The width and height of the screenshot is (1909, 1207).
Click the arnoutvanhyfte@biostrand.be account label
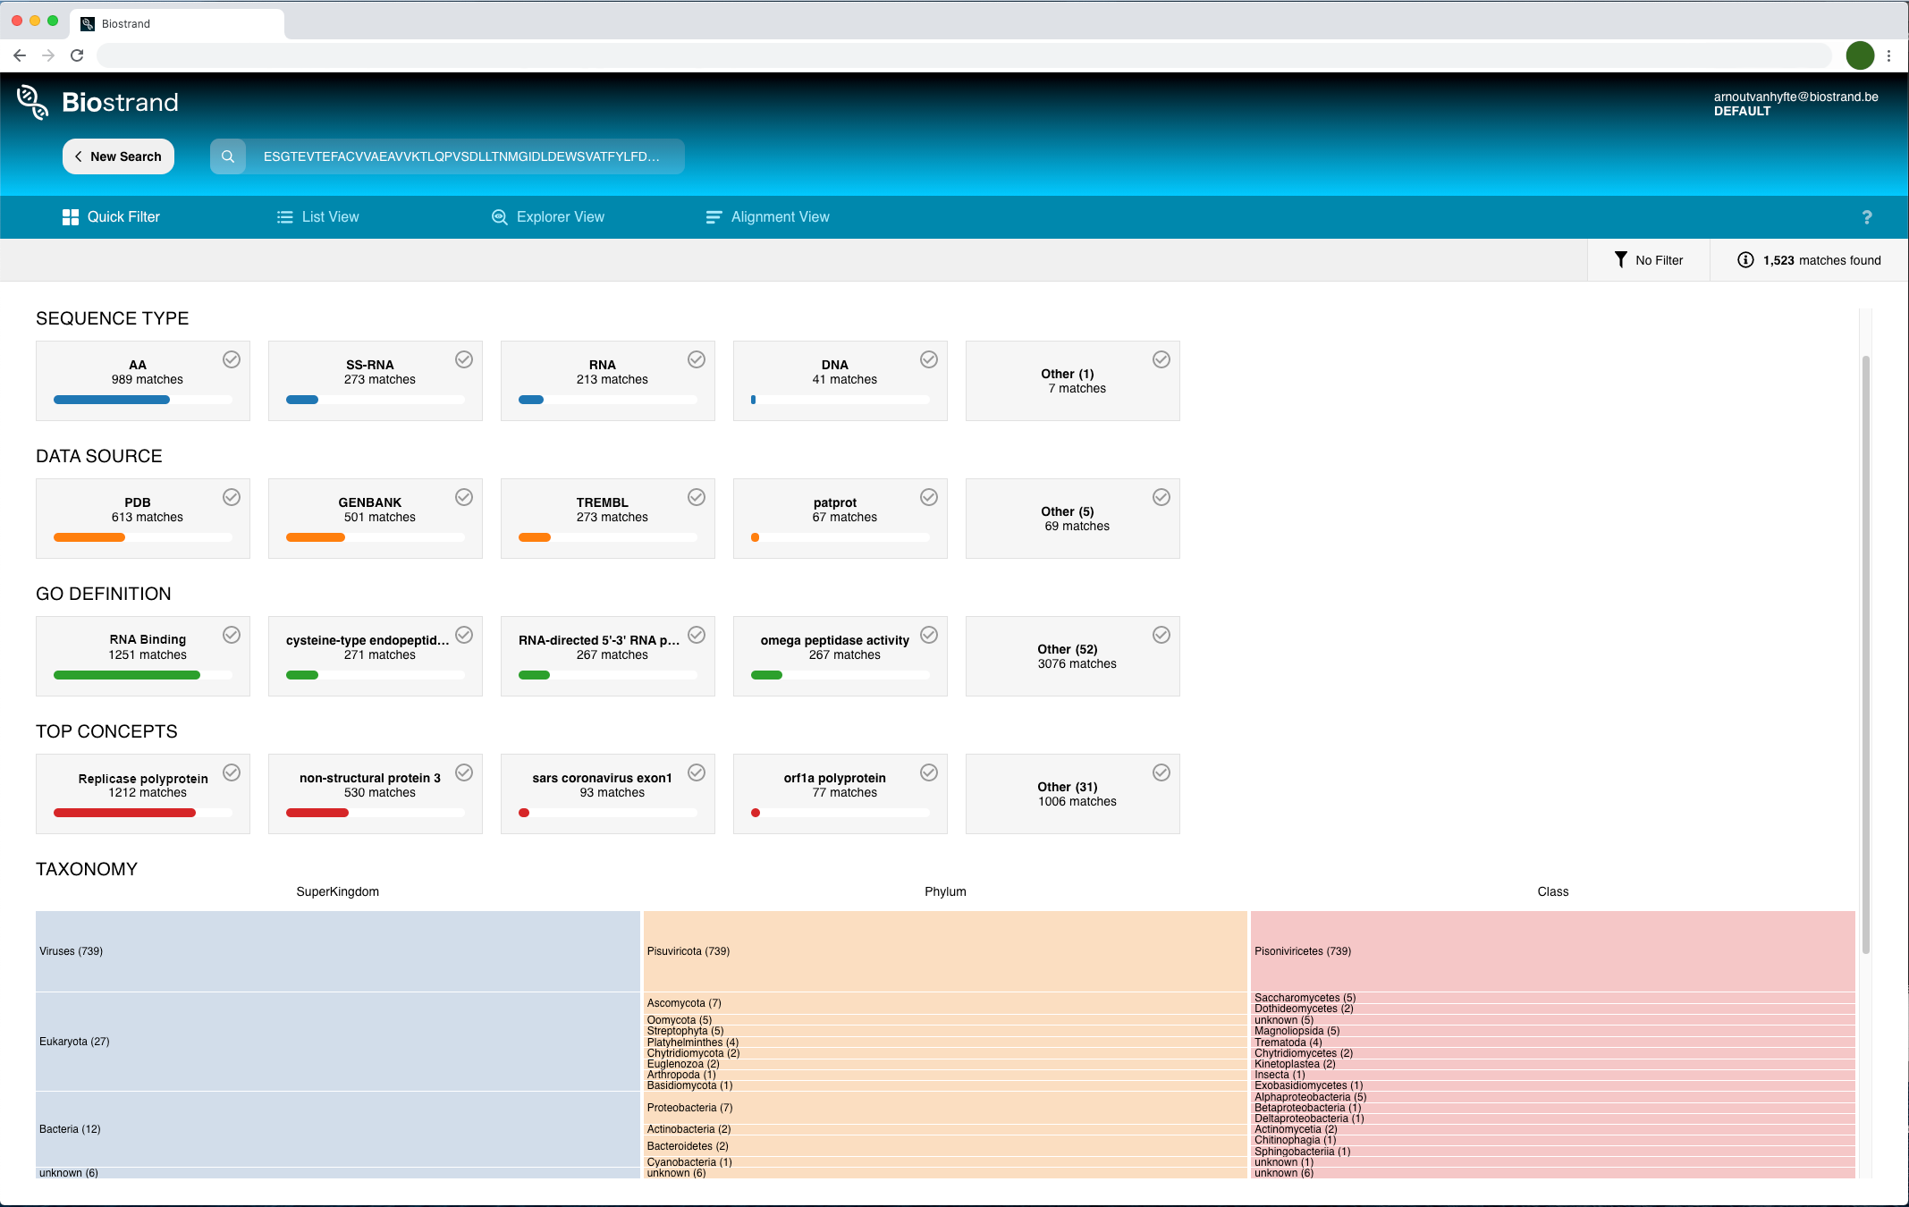point(1795,97)
